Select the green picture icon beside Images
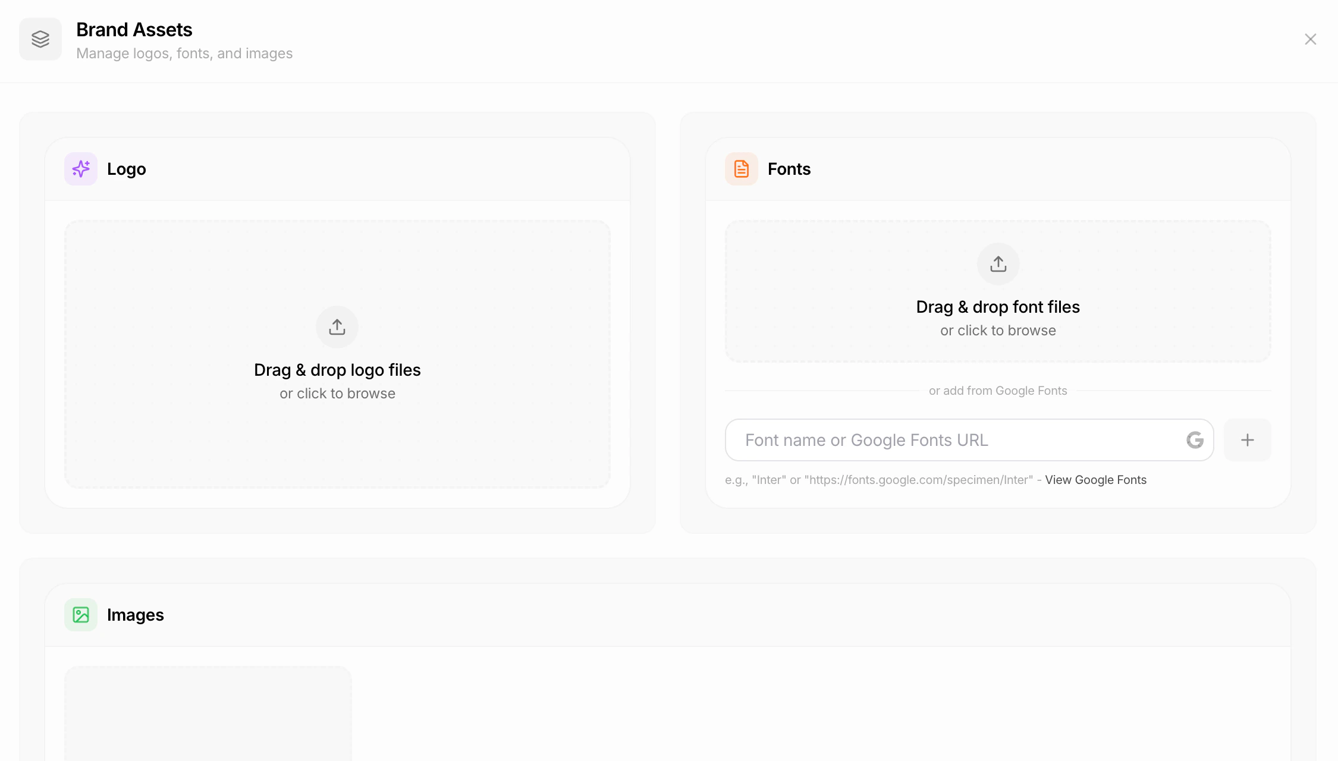Screen dimensions: 1338x761 [80, 615]
